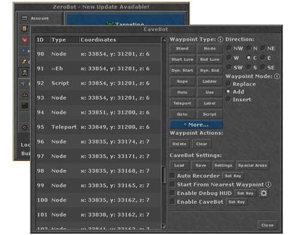295x235 pixels.
Task: Click the Account card icon in ZeroBot
Action: click(x=25, y=18)
